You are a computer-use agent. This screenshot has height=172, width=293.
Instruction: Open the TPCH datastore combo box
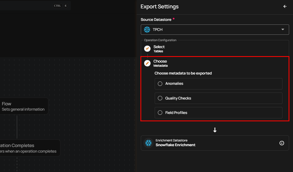point(214,29)
